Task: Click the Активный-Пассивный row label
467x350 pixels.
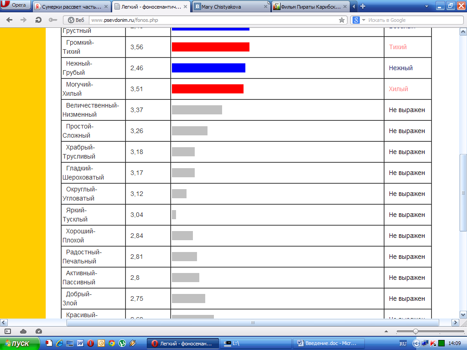Action: pyautogui.click(x=80, y=278)
